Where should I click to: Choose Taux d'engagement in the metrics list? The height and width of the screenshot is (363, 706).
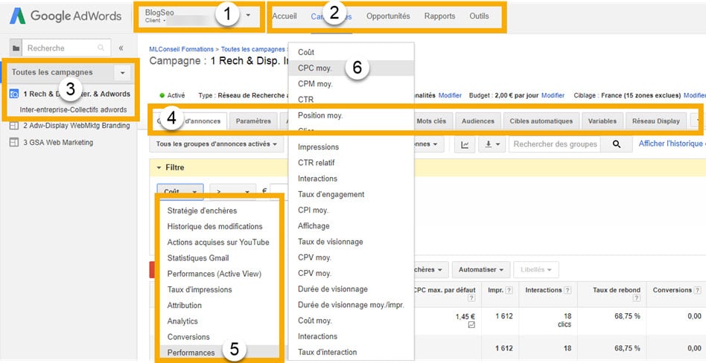[351, 194]
